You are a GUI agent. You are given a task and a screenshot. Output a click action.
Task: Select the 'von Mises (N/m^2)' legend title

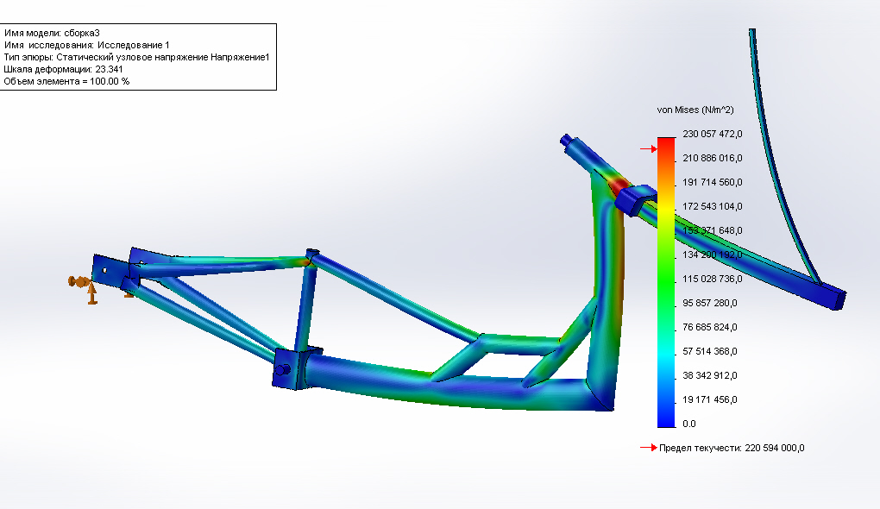point(695,110)
